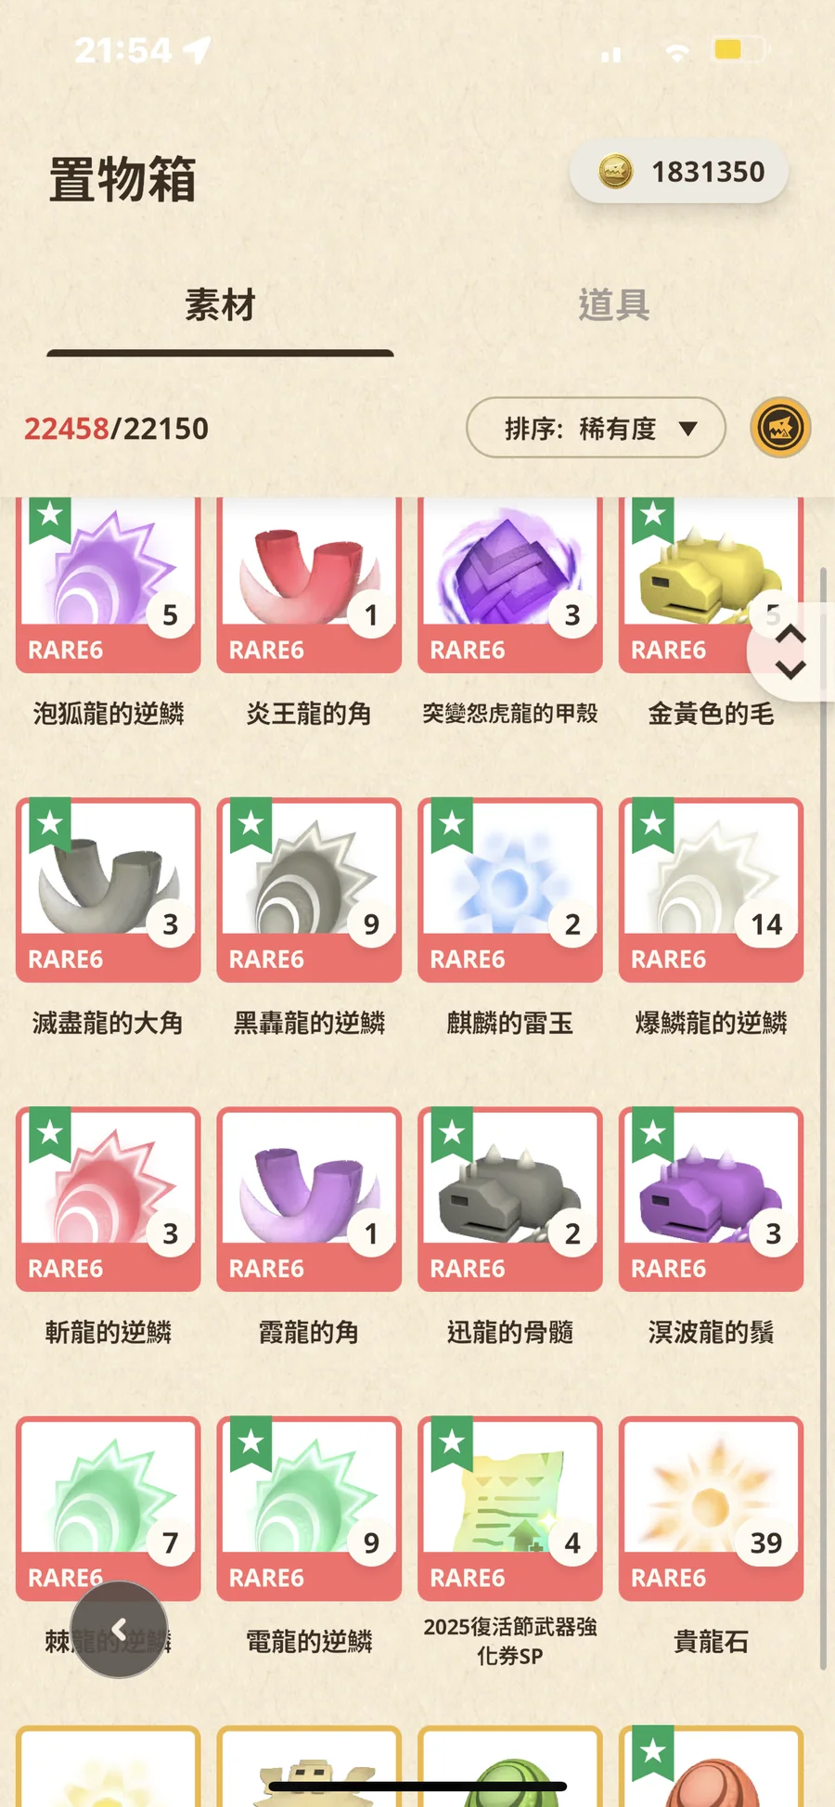Select the 霞龍的角 purple horn item
Screen dimensions: 835x1807
coord(309,1199)
